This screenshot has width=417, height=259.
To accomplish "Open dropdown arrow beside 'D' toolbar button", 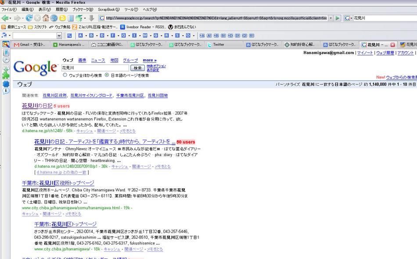I will click(108, 36).
